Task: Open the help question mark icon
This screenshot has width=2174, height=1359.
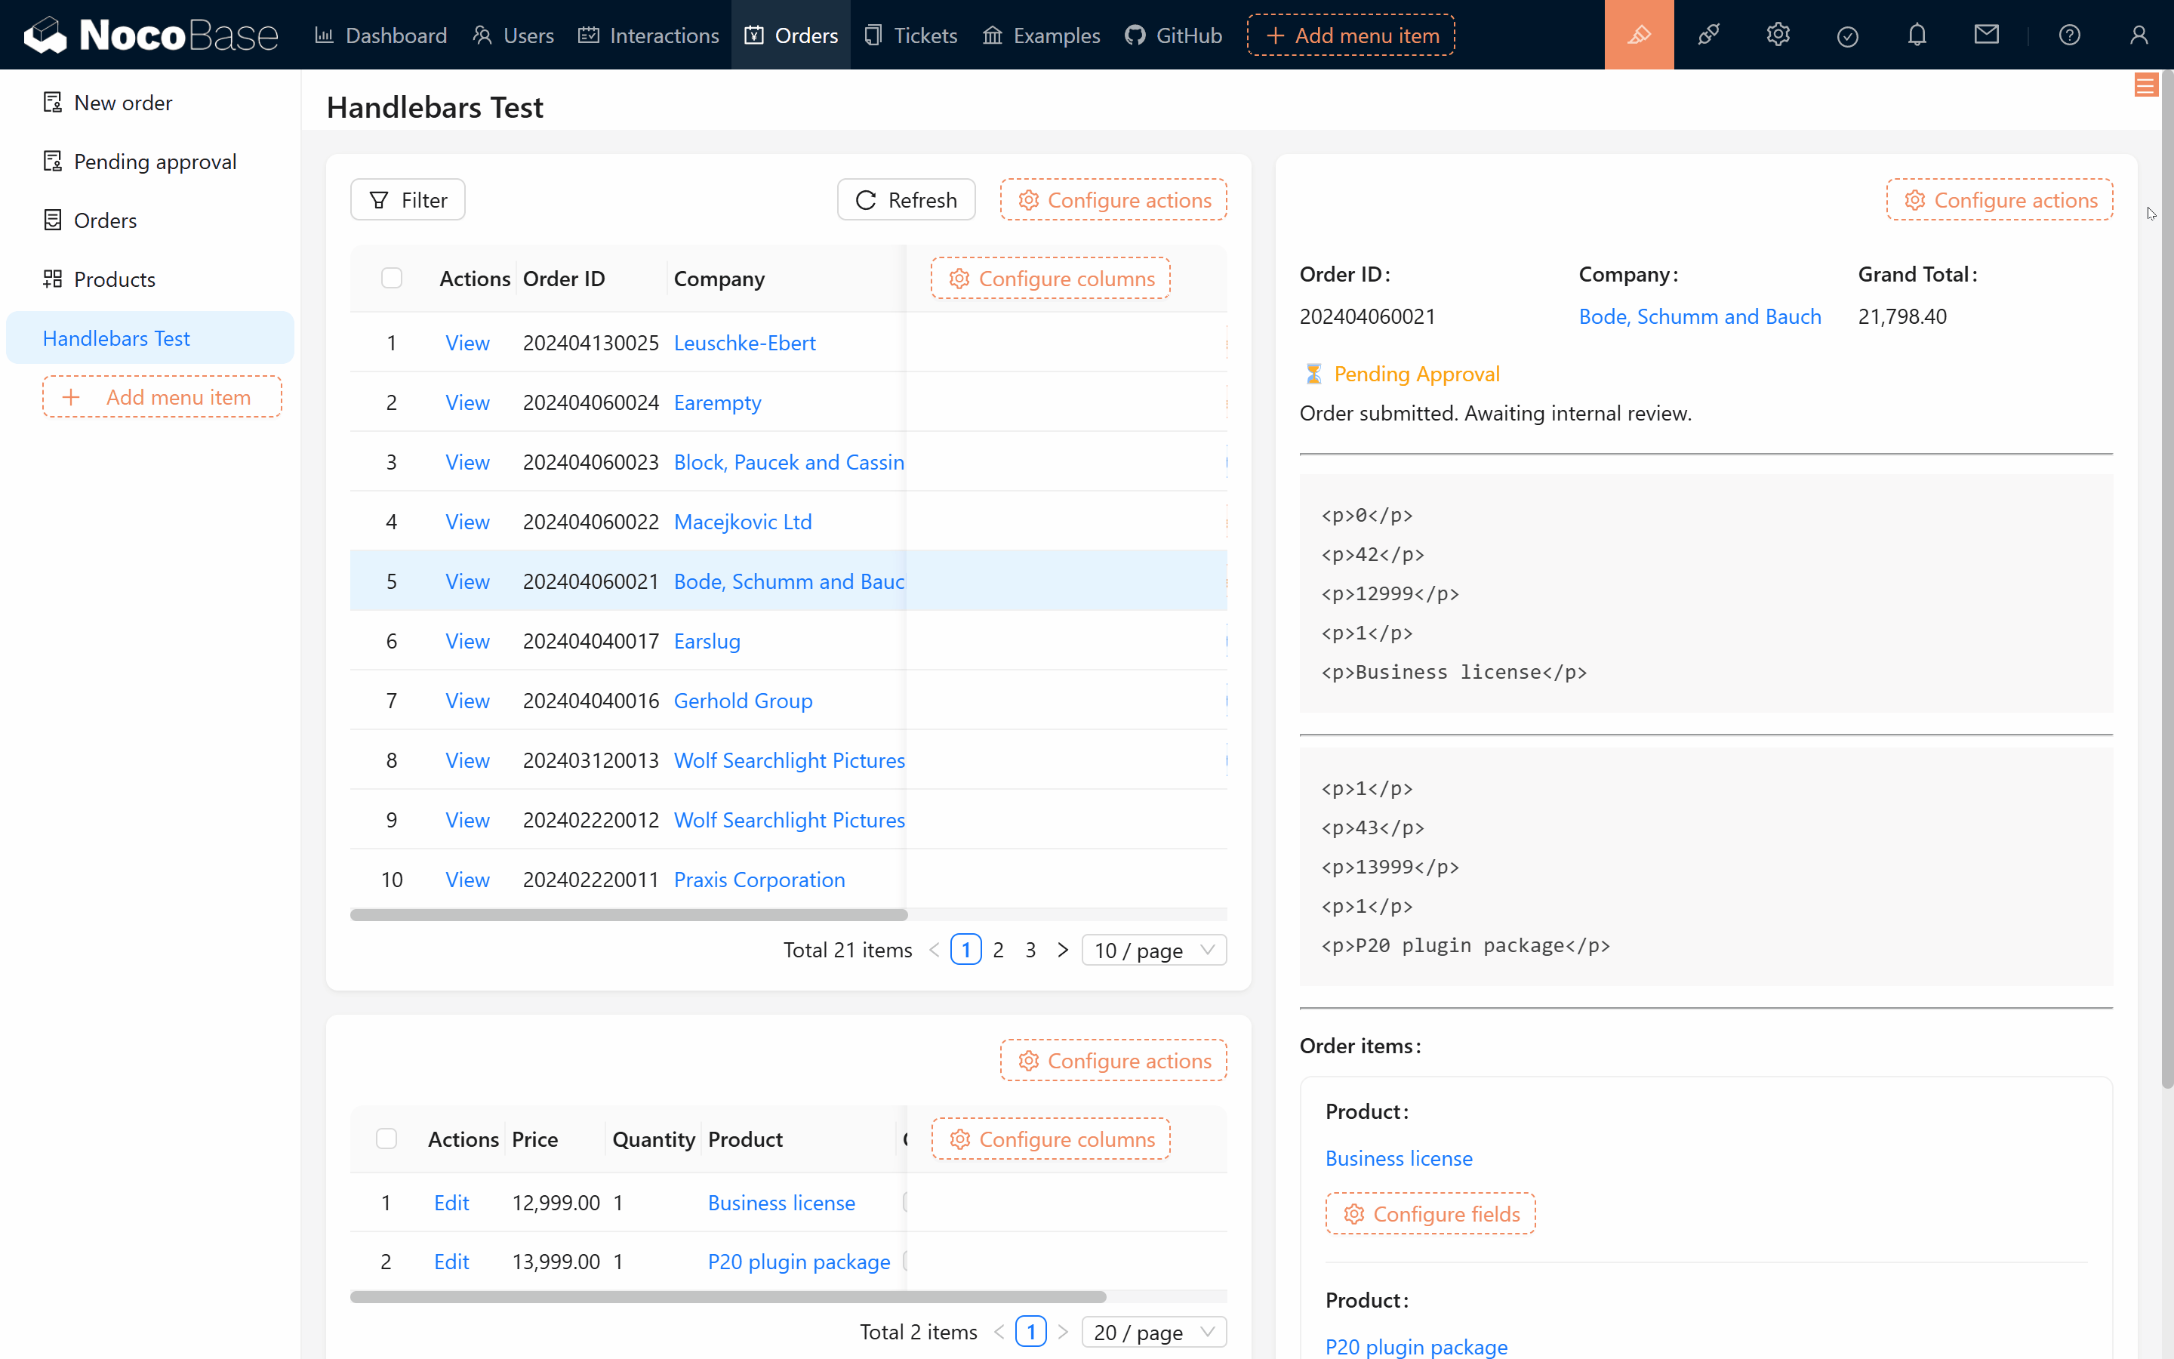Action: click(x=2069, y=35)
